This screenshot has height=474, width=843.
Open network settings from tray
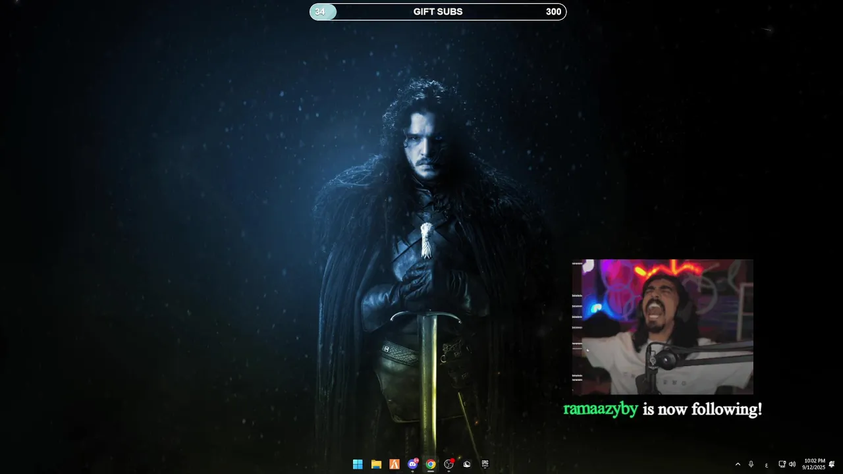(782, 464)
